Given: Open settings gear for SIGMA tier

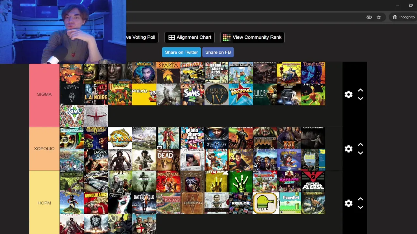Looking at the screenshot, I should pyautogui.click(x=349, y=95).
